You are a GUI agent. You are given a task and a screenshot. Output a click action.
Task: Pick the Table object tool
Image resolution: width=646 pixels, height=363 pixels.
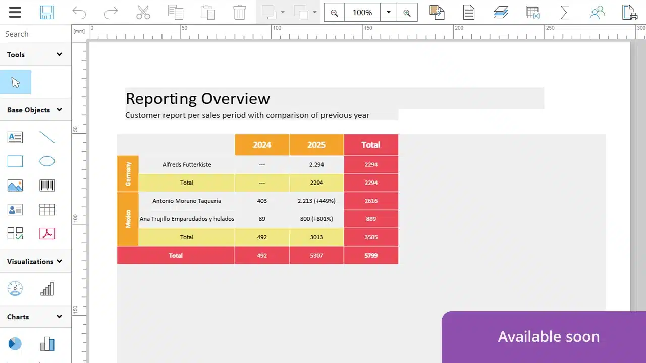(47, 209)
